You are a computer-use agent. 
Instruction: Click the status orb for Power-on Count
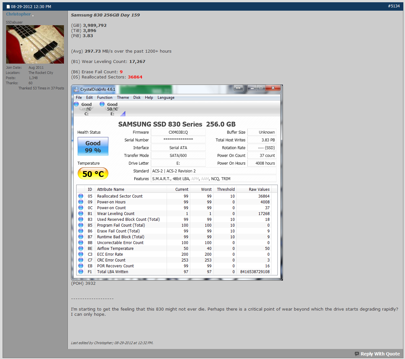click(81, 208)
